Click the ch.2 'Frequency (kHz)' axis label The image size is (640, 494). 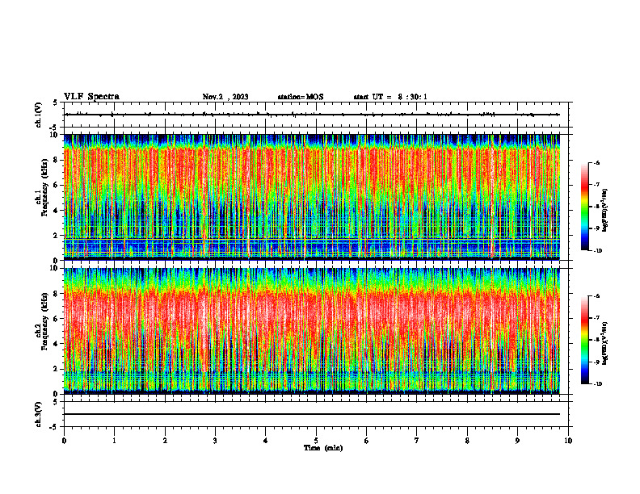pyautogui.click(x=44, y=321)
